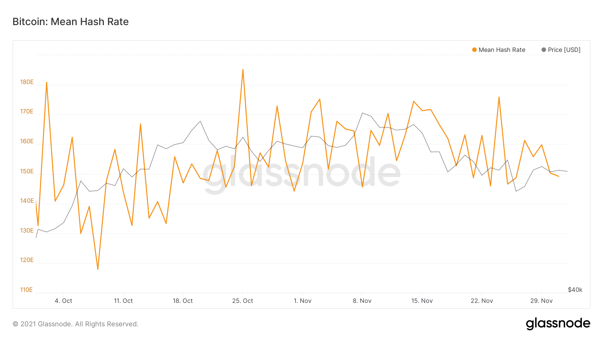
Task: Toggle the Mean Hash Rate legend label
Action: click(x=502, y=50)
